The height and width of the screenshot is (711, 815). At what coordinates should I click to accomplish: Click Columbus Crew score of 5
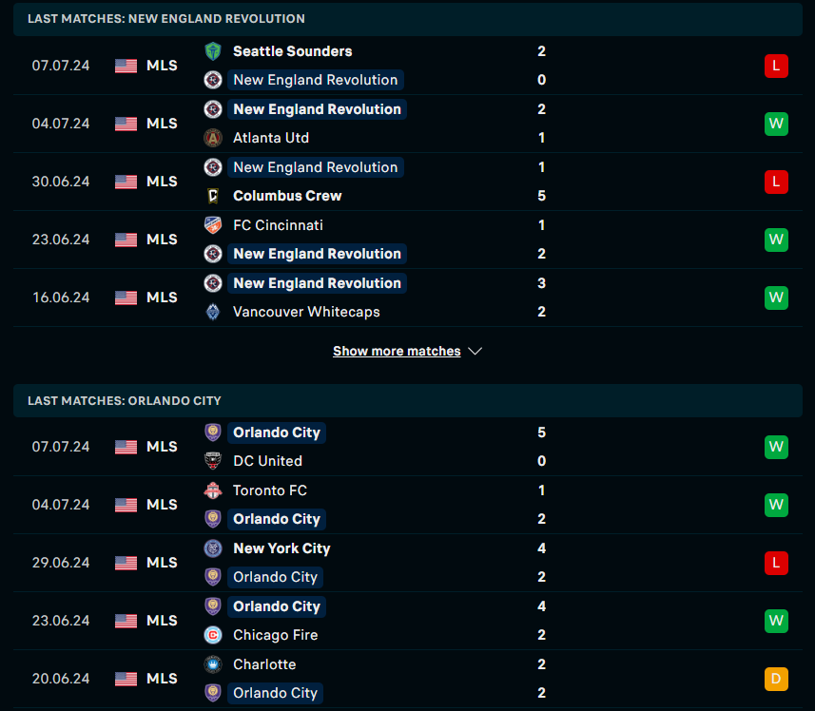[542, 196]
